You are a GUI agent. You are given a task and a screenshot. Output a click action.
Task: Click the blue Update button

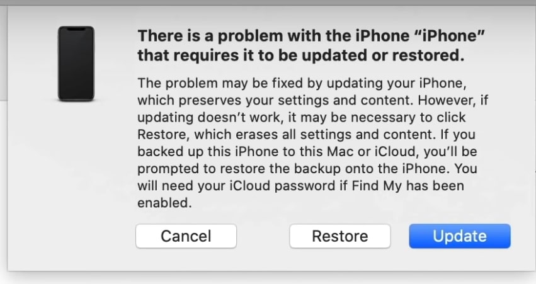coord(459,236)
